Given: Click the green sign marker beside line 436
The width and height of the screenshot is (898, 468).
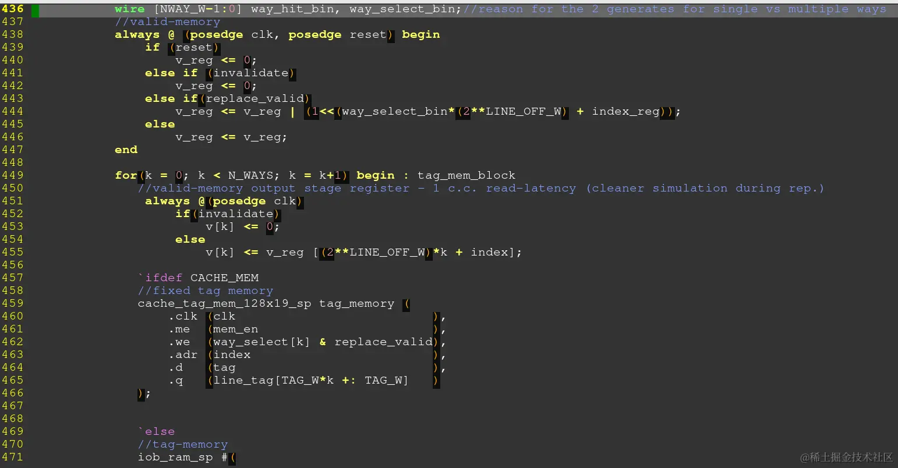Looking at the screenshot, I should [x=36, y=10].
